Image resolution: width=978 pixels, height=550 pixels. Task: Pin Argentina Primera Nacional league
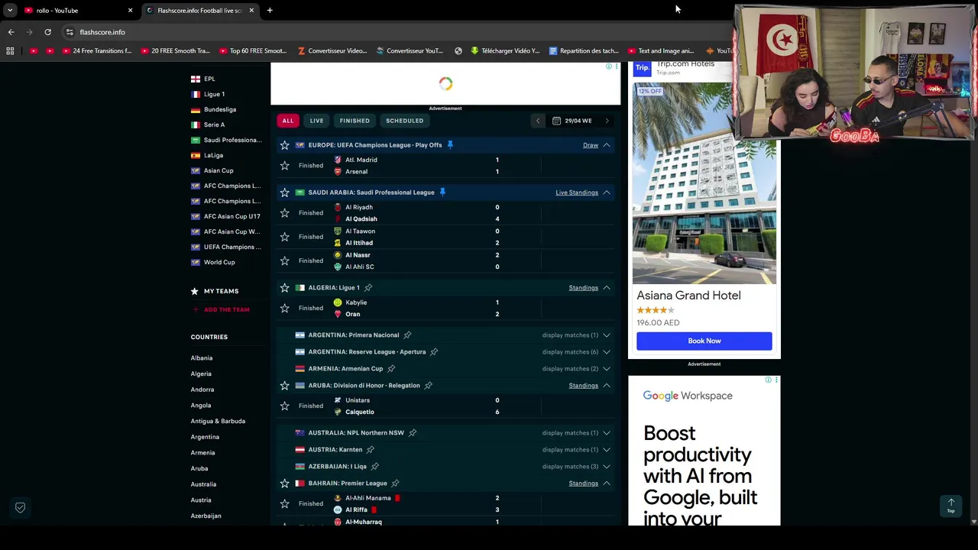407,335
